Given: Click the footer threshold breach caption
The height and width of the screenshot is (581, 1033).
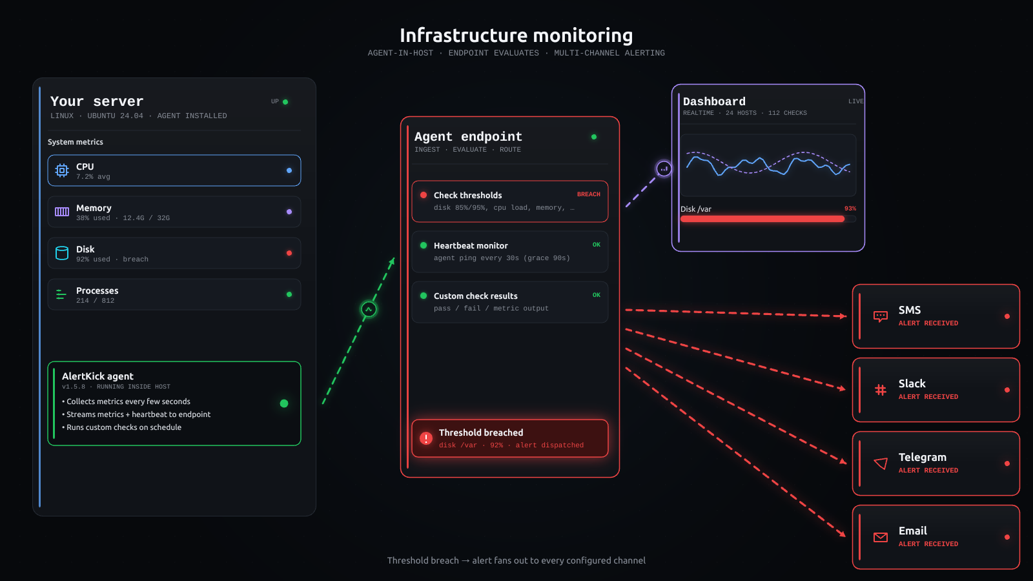Looking at the screenshot, I should [516, 560].
